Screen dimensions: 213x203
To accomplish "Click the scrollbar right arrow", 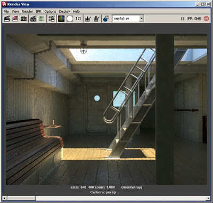I will coord(208,198).
